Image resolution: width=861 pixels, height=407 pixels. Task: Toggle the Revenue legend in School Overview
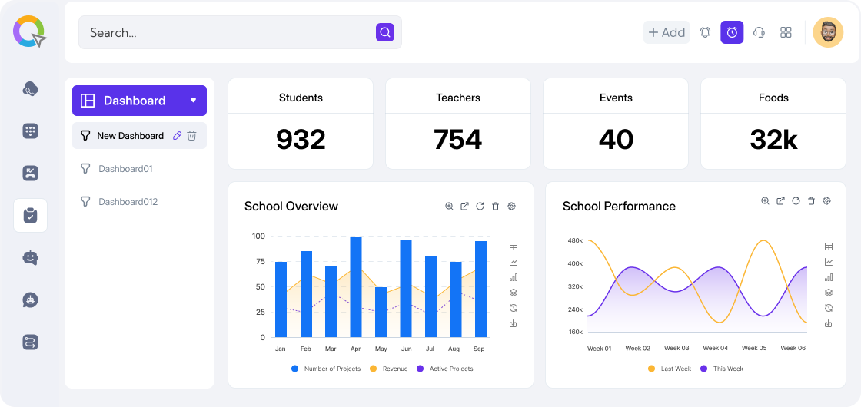390,369
